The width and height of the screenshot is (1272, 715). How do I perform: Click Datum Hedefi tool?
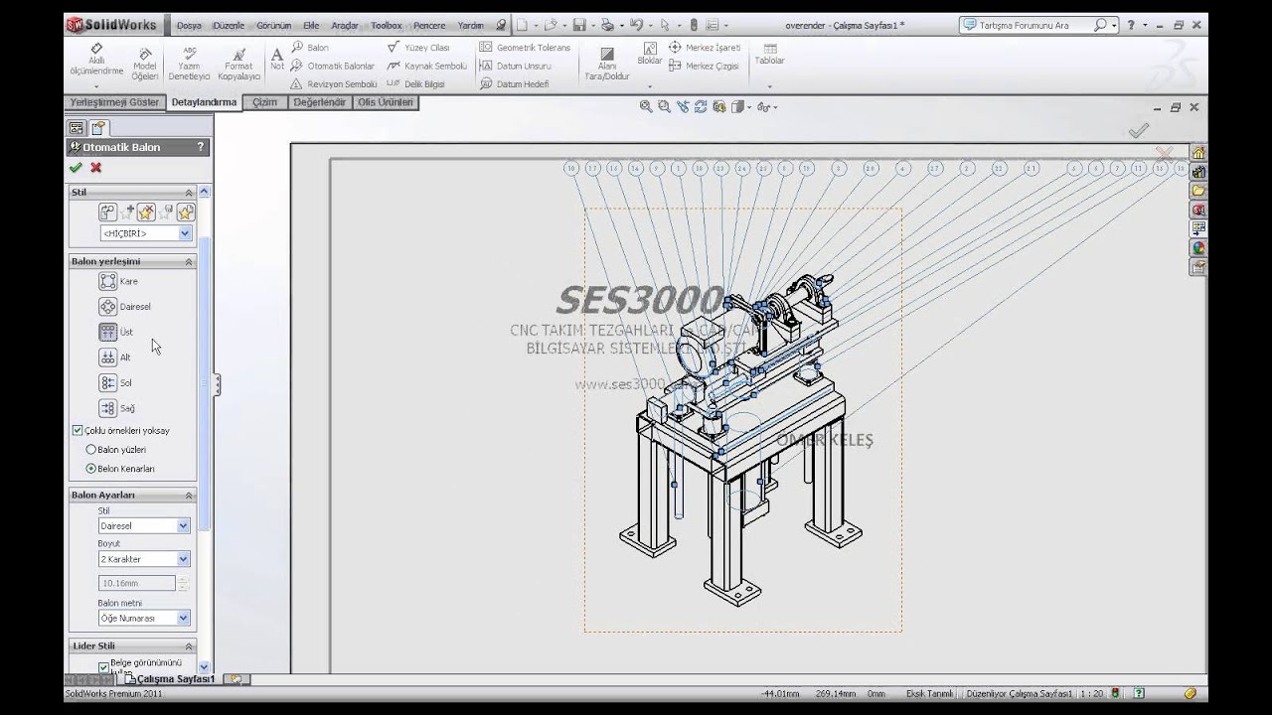pos(514,84)
